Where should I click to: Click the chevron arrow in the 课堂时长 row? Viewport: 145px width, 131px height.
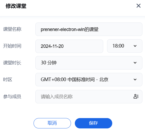pyautogui.click(x=135, y=63)
